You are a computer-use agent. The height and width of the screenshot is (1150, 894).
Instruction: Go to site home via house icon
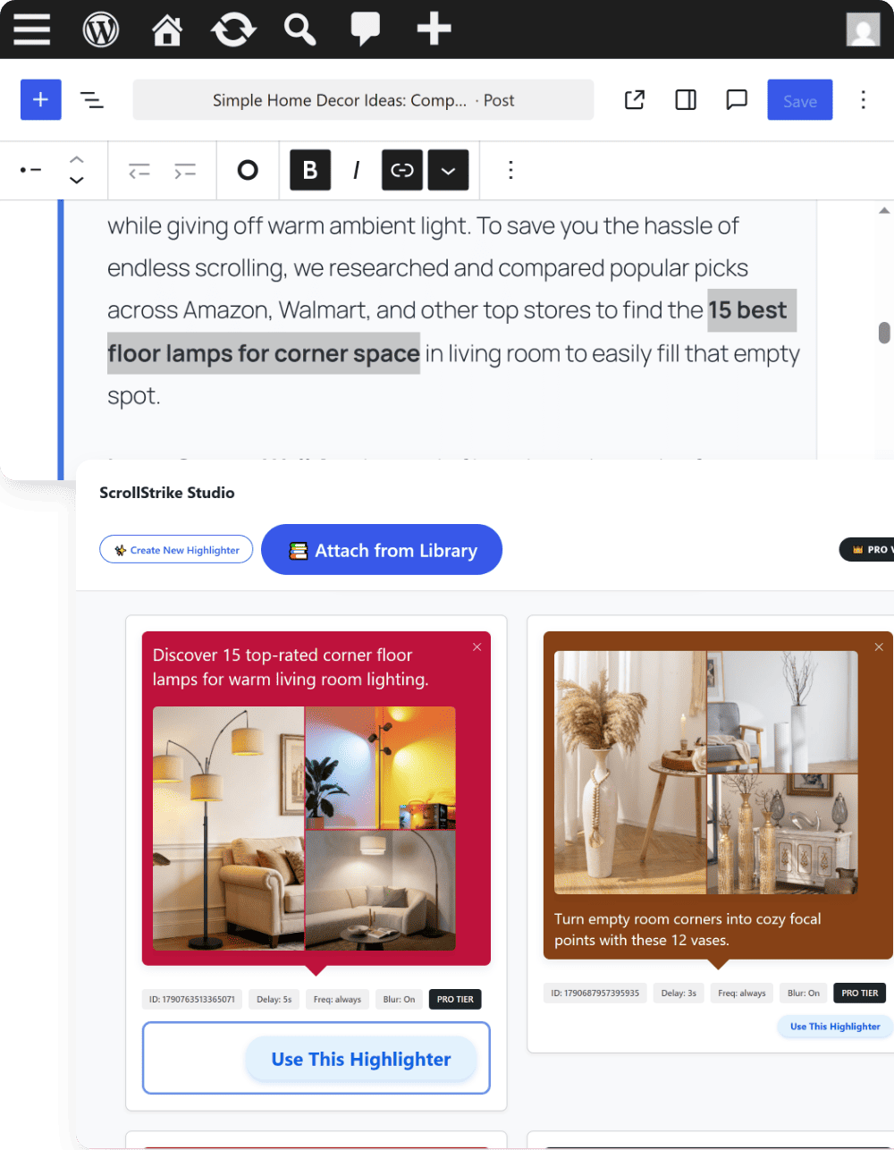coord(167,29)
